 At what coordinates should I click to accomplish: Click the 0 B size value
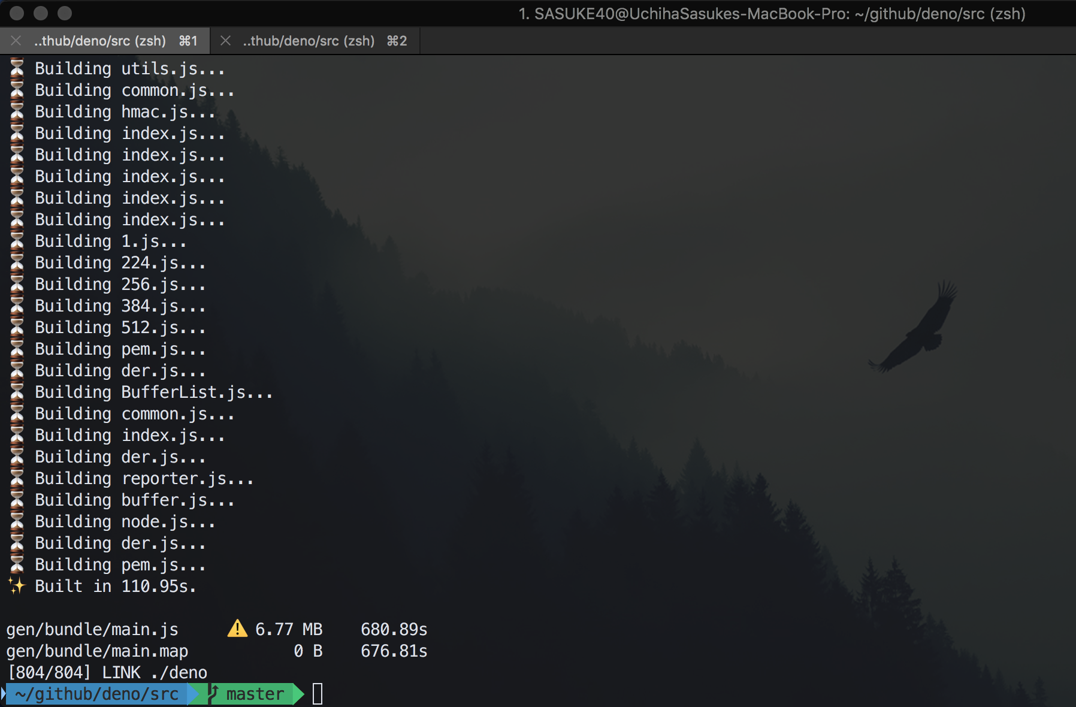308,651
